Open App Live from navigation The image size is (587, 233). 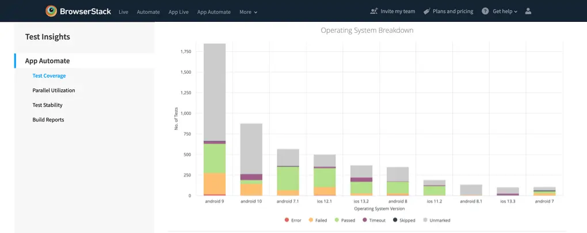click(x=178, y=12)
